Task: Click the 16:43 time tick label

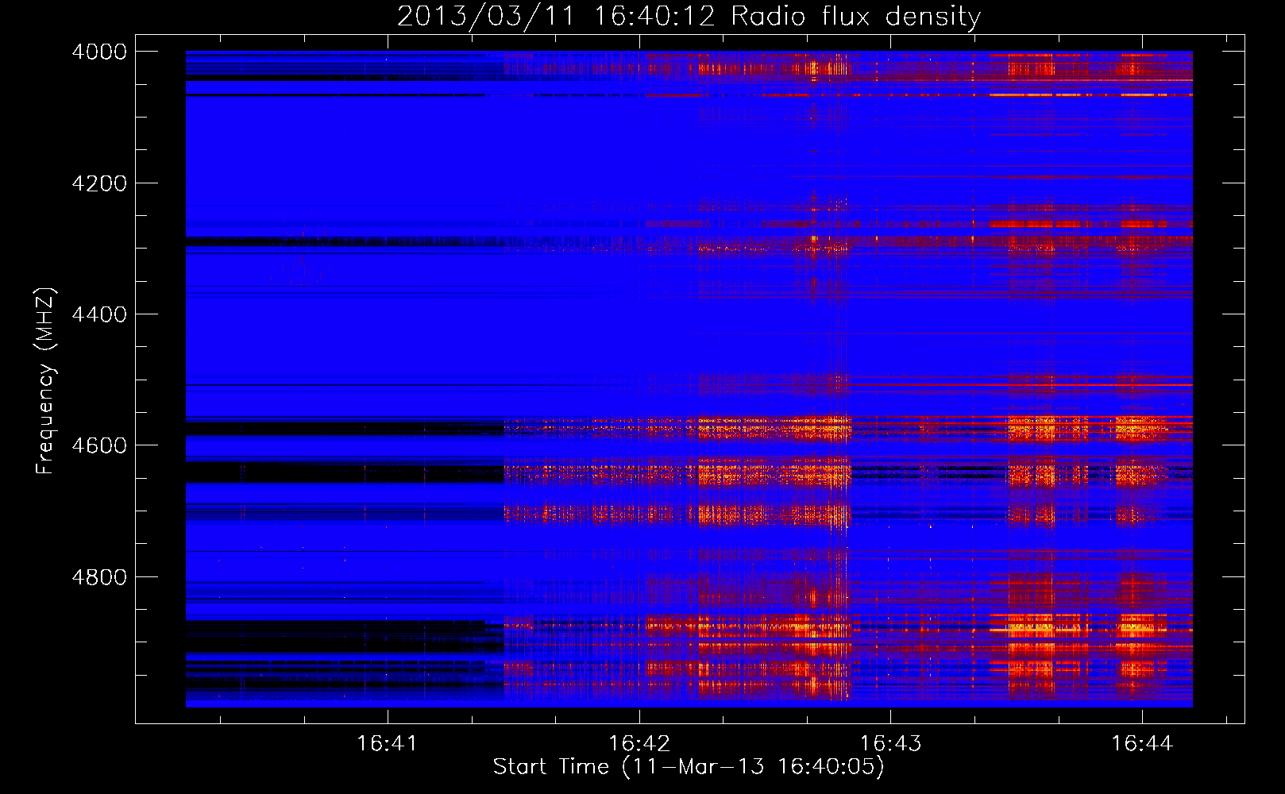Action: (x=891, y=743)
